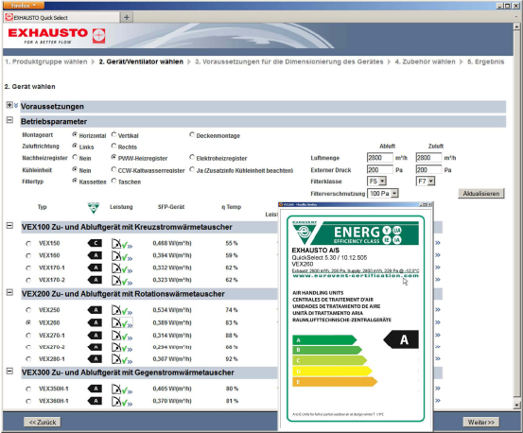Viewport: 523px width, 433px height.
Task: Click the VEX150 performance fan icon
Action: (116, 244)
